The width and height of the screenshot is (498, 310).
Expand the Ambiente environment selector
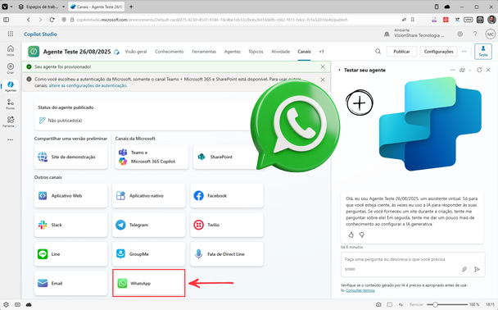click(414, 34)
